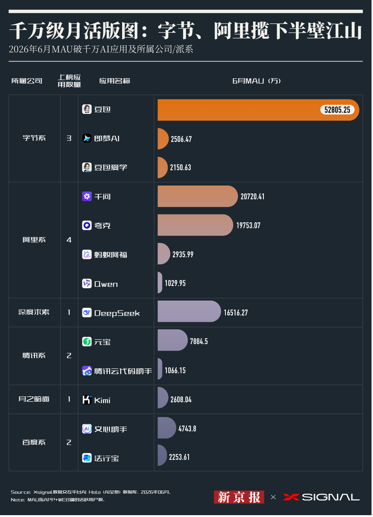Click the 6月MAU column header
Screen dimensions: 373x517
[257, 81]
